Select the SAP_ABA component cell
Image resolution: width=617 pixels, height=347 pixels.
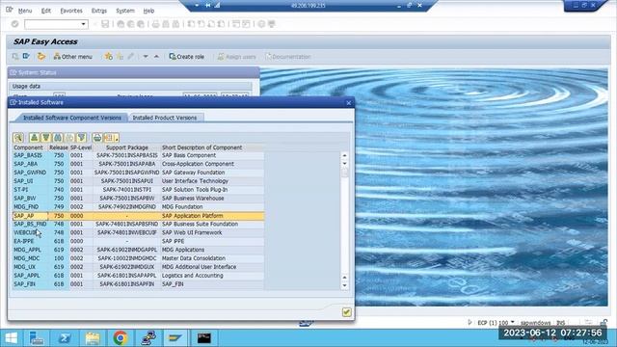pos(30,164)
